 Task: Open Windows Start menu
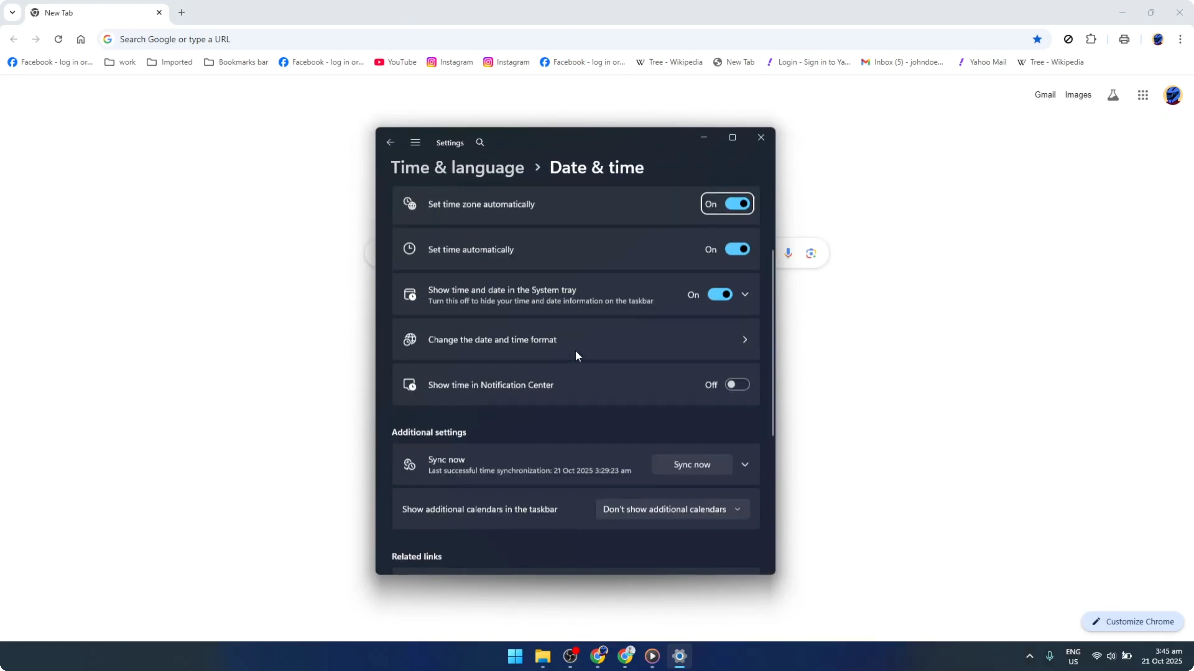click(x=515, y=656)
